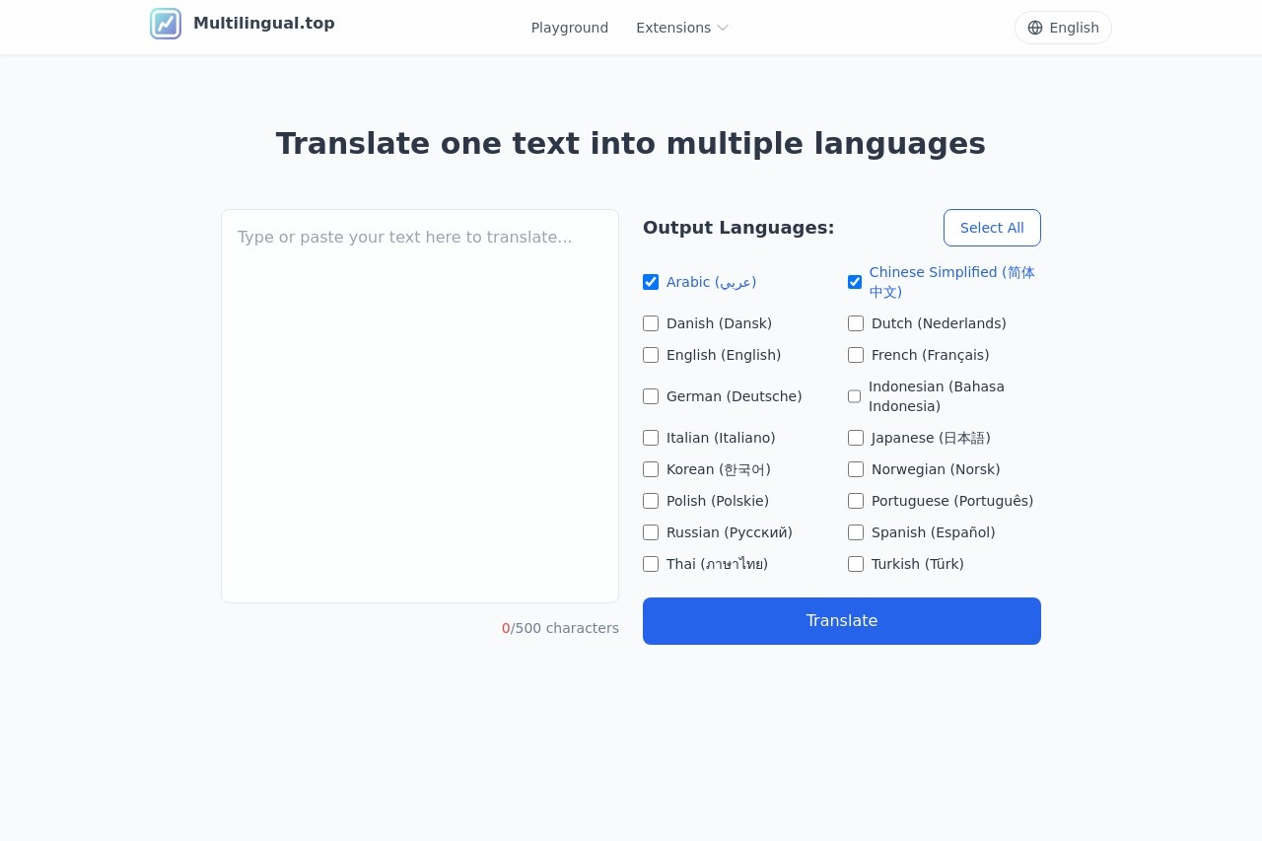Check the Thai (ภาษาไทย) checkbox
This screenshot has height=841, width=1262.
click(651, 564)
